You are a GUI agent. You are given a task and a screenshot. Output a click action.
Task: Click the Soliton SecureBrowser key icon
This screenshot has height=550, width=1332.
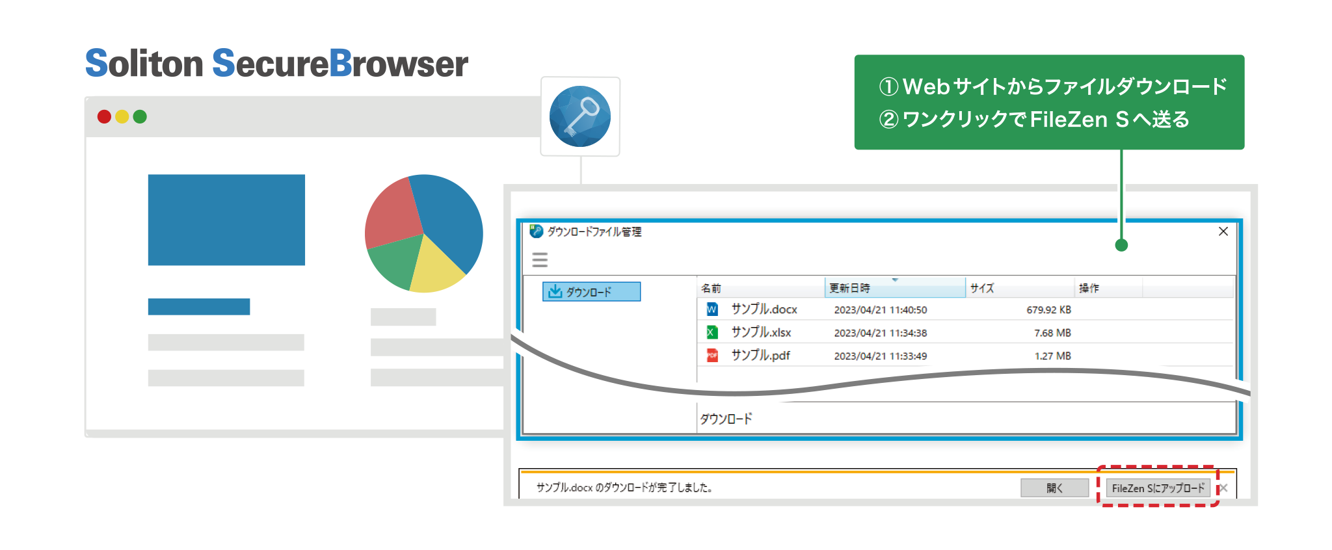(579, 116)
